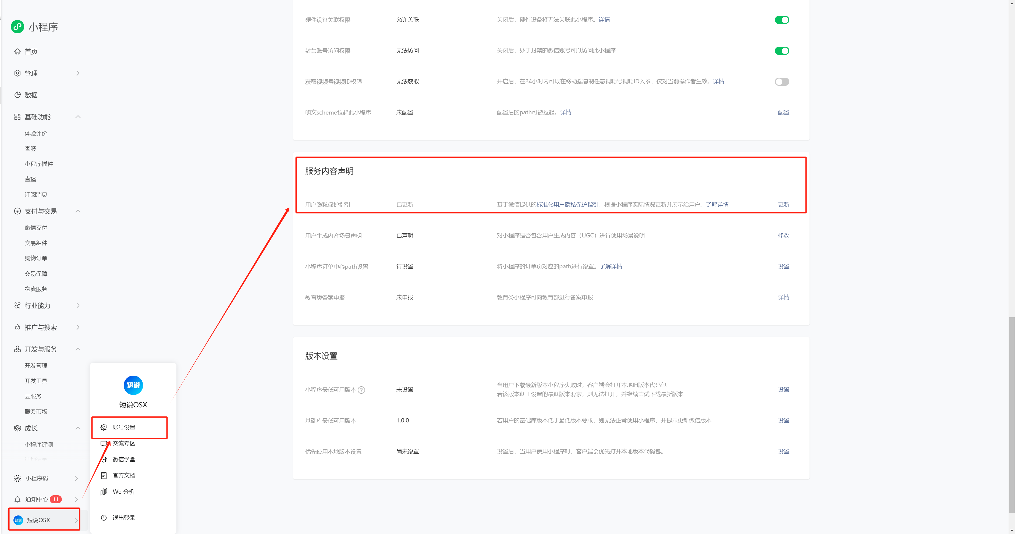Open the 服务市场 menu item
1015x534 pixels.
[x=36, y=412]
